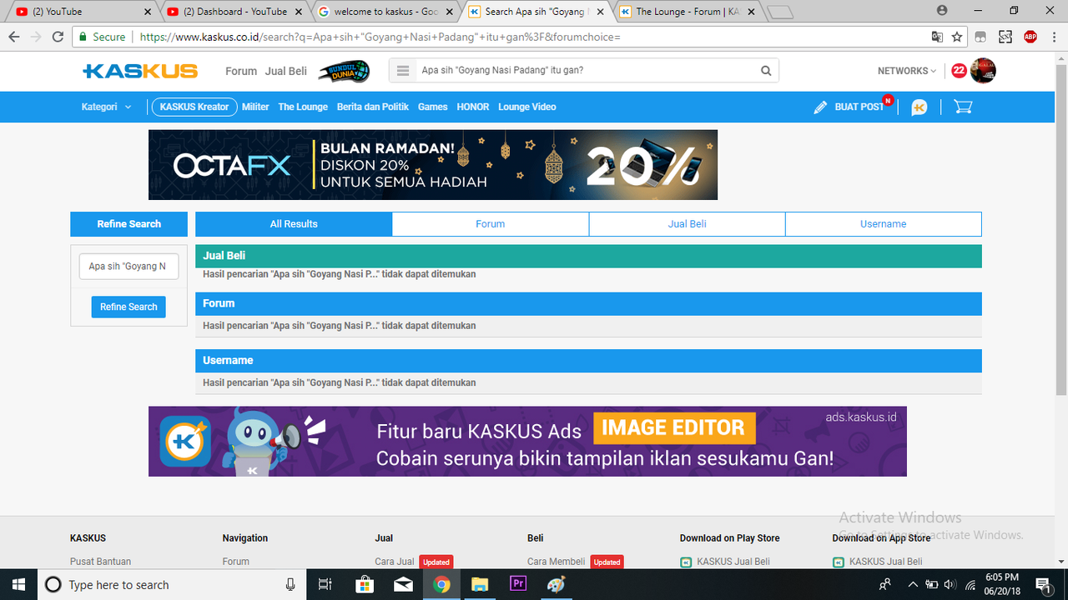Click the BUAT POST button
The width and height of the screenshot is (1068, 600).
(859, 107)
